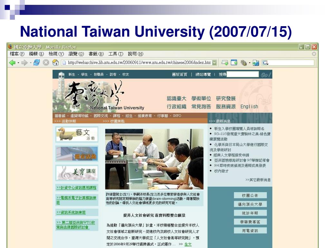This screenshot has width=330, height=248.
Task: Click the grey Stop loading icon
Action: click(46, 62)
